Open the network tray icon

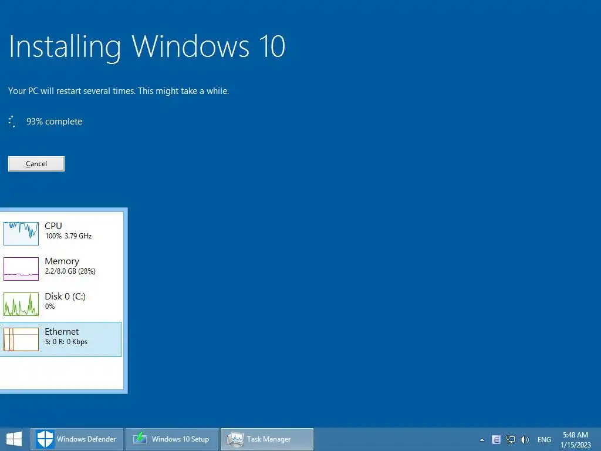(511, 439)
